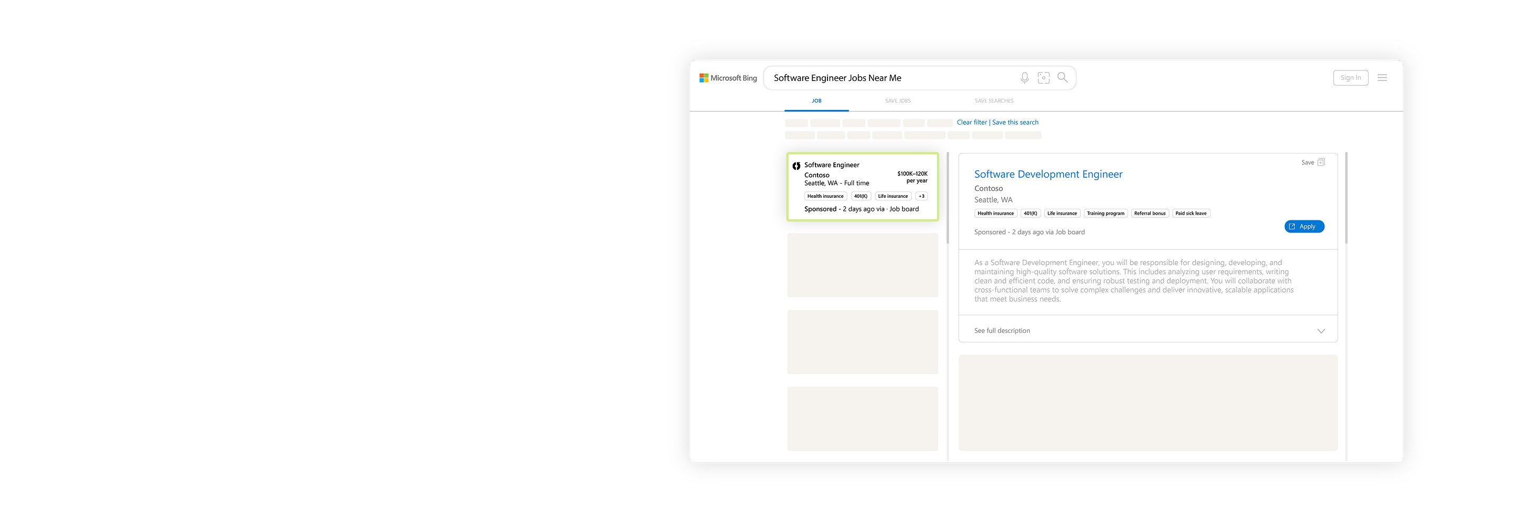Click the Training program benefit tag
The height and width of the screenshot is (526, 1516).
point(1105,214)
